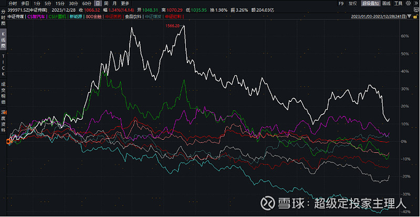Switch to 分时 timeframe tab
This screenshot has height=217, width=420.
click(13, 4)
